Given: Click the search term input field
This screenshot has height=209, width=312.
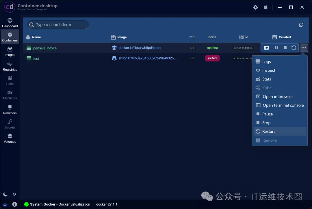Looking at the screenshot, I should [61, 25].
